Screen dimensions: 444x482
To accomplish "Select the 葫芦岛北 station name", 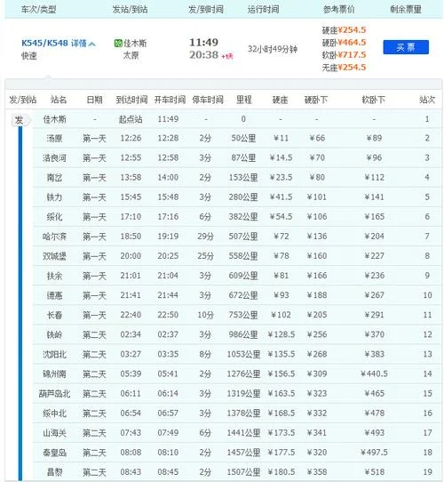I will pos(54,394).
